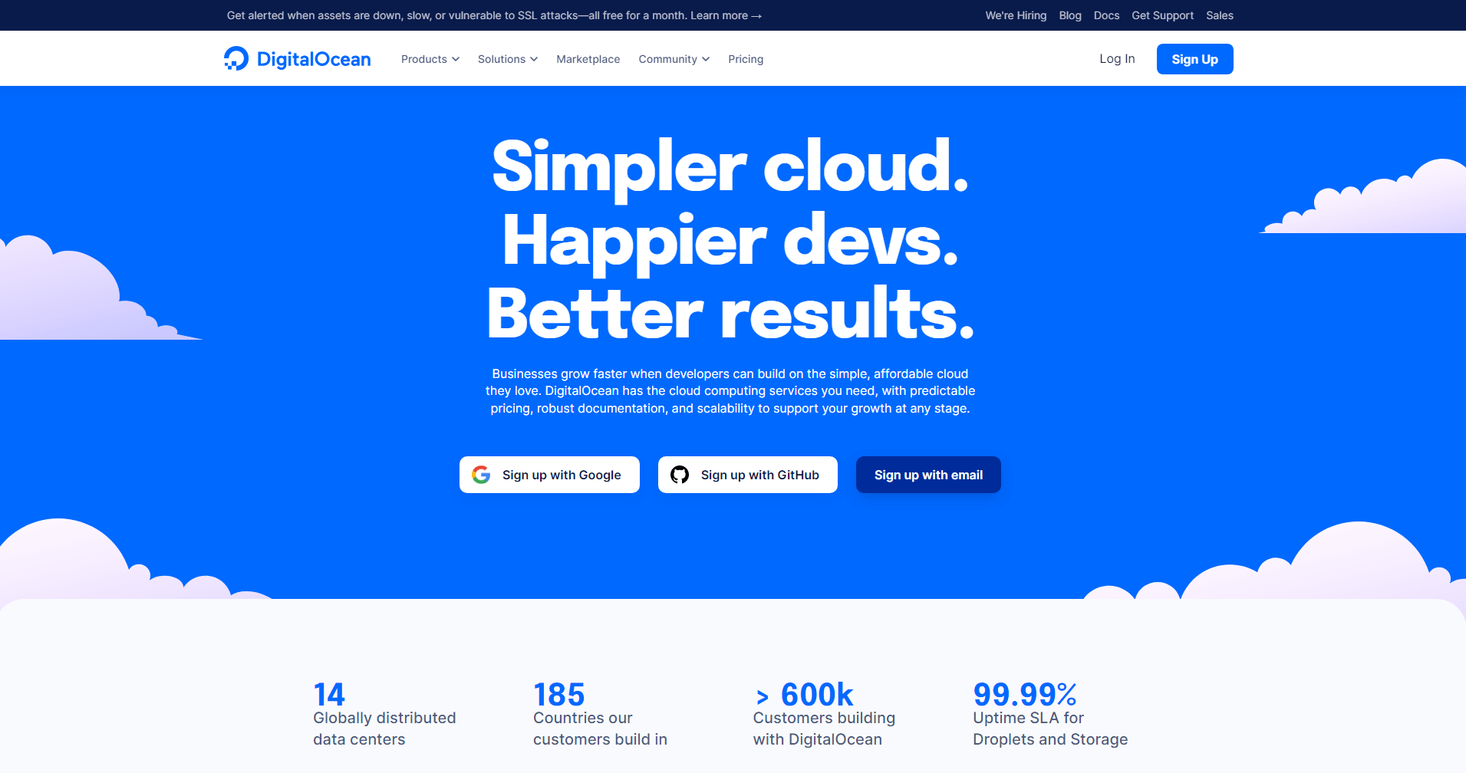Click Sign up with GitHub button
The width and height of the screenshot is (1466, 773).
tap(748, 475)
